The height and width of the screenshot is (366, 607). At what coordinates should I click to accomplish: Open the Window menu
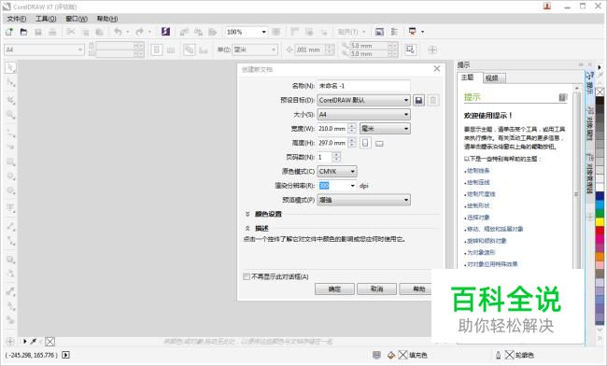click(x=77, y=19)
